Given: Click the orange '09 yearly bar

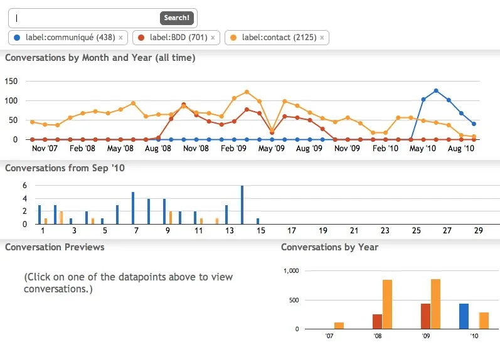Looking at the screenshot, I should (435, 304).
